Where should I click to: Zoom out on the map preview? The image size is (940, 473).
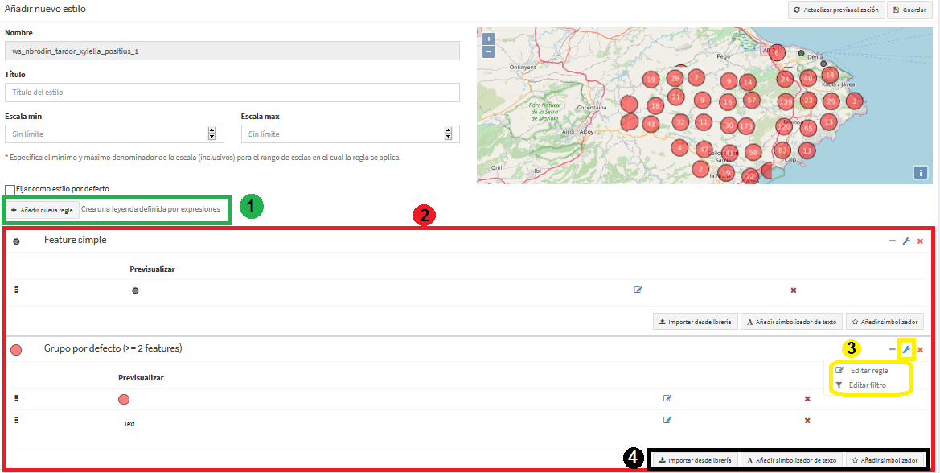click(x=489, y=51)
